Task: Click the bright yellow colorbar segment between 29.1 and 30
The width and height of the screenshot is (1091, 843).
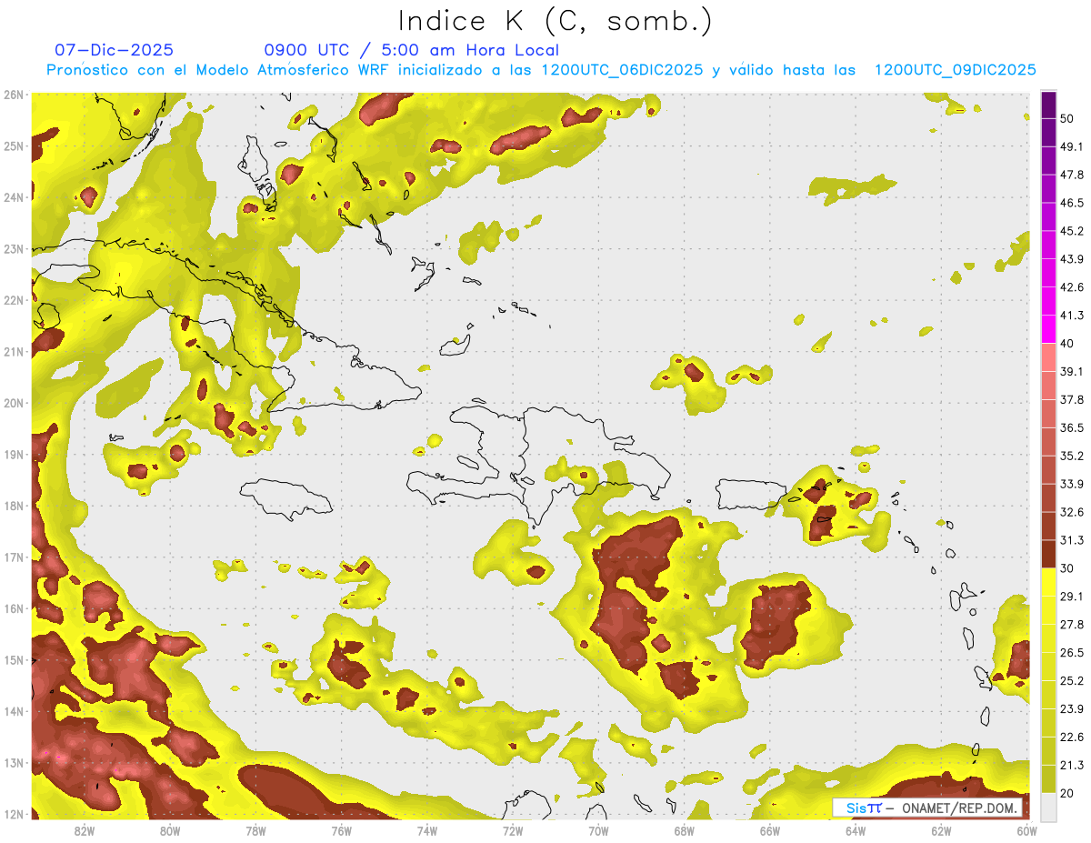Action: click(x=1048, y=582)
